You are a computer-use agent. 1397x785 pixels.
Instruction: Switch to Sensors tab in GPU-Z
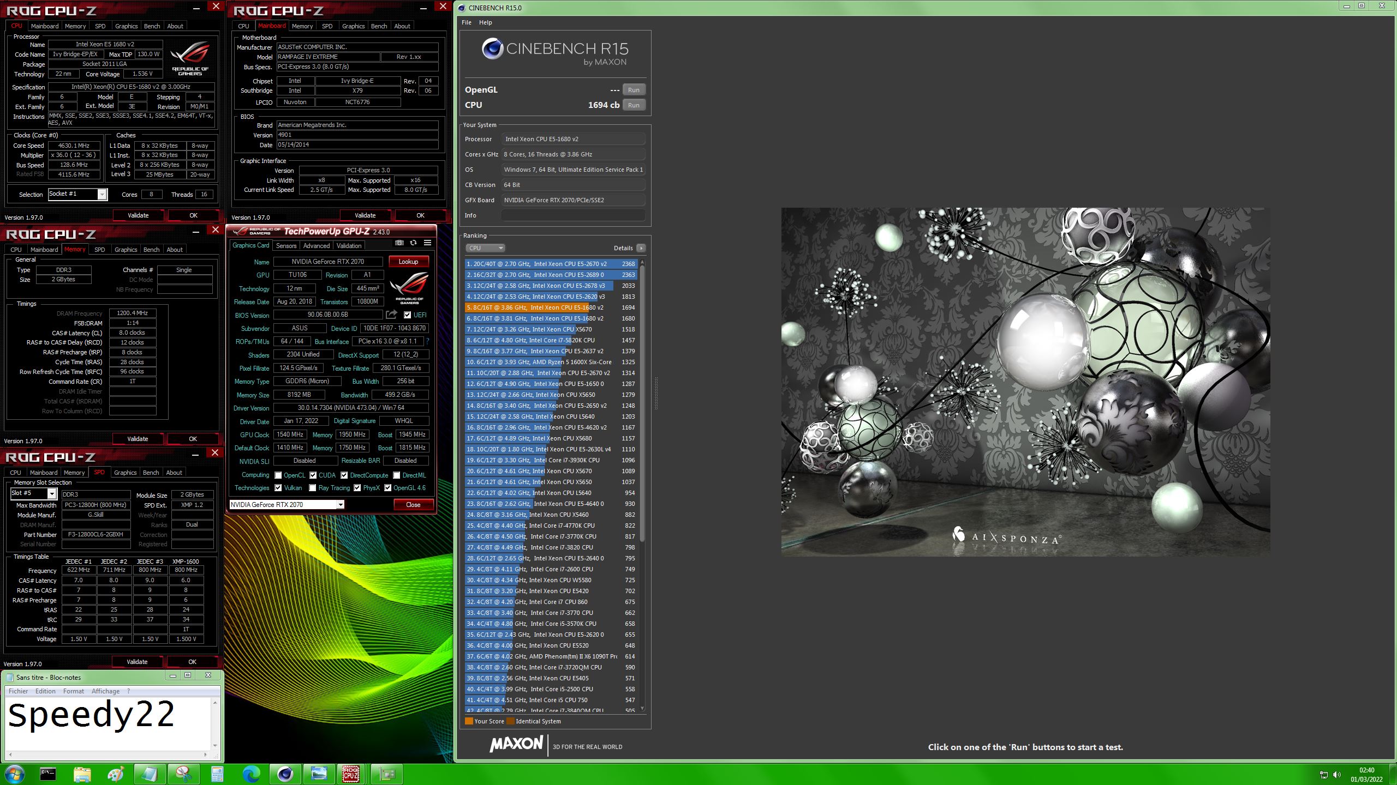coord(286,246)
